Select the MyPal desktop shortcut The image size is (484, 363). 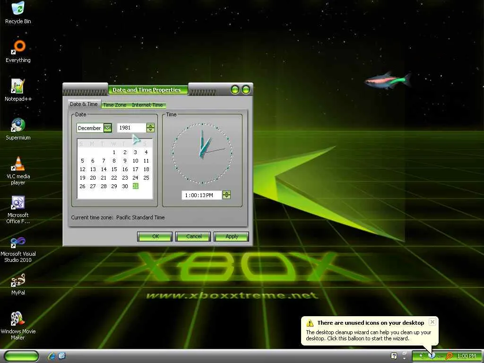(18, 284)
